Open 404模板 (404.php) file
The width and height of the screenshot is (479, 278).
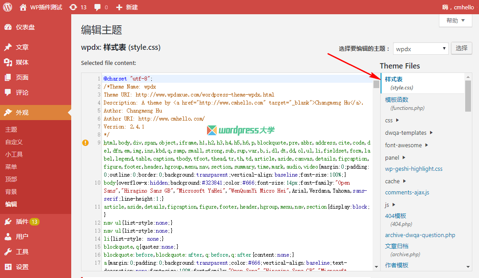click(398, 220)
